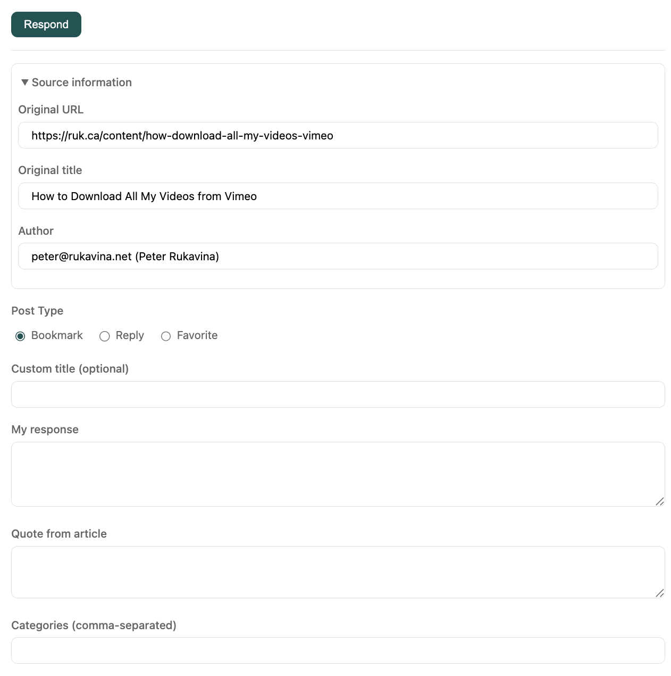Click the 'My response' field label

pos(45,430)
